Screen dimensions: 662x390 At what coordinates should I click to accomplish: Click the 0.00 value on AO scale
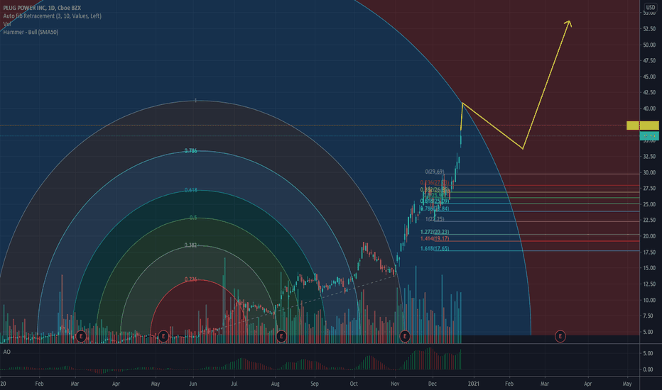(x=649, y=369)
